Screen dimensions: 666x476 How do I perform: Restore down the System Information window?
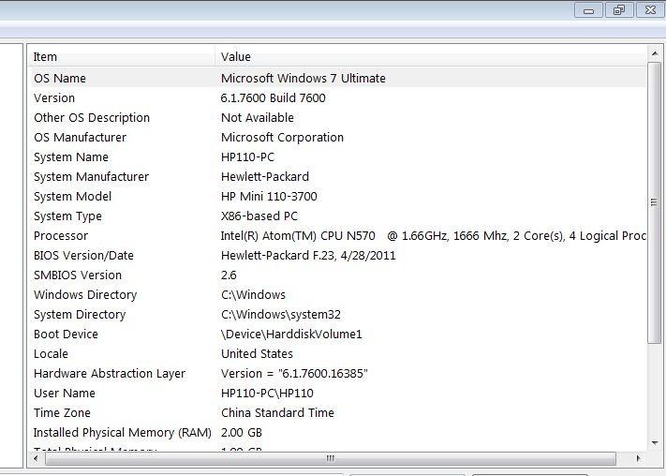coord(619,10)
